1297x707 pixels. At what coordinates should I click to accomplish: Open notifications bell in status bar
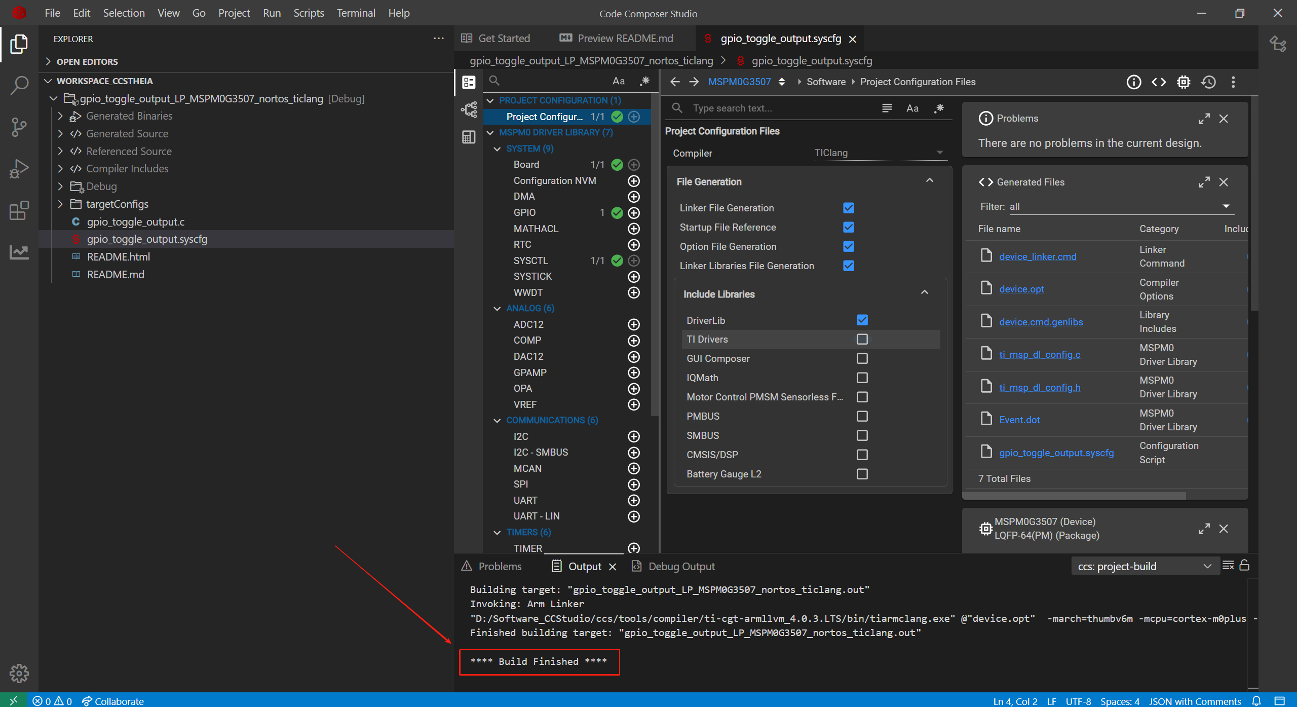click(x=1256, y=701)
